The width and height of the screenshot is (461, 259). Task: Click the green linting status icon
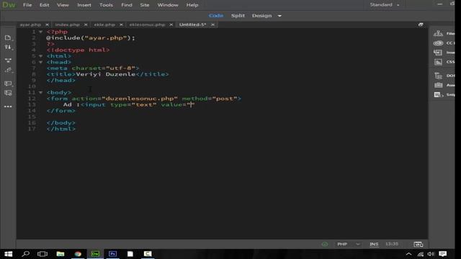click(325, 244)
